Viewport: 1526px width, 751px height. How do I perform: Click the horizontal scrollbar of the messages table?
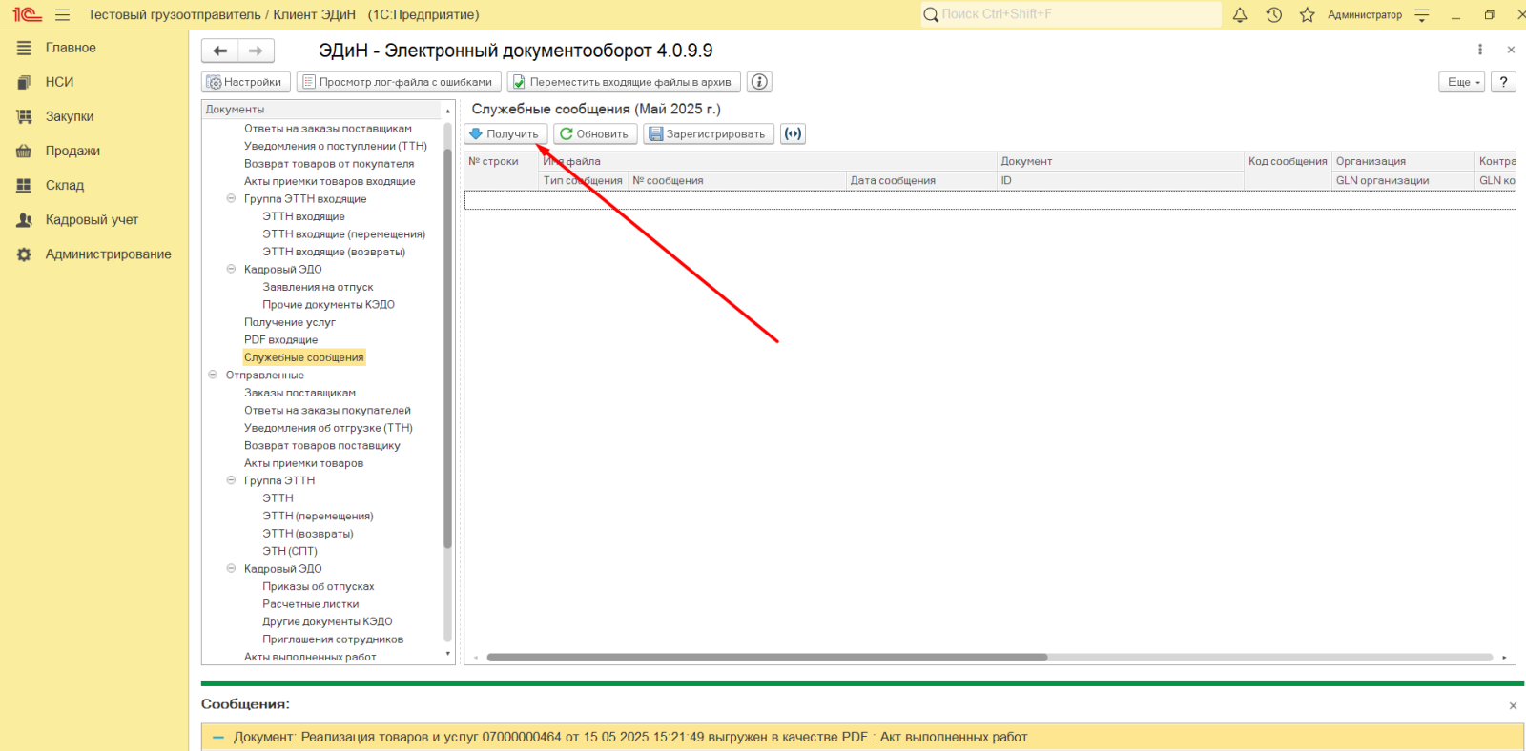(x=767, y=658)
